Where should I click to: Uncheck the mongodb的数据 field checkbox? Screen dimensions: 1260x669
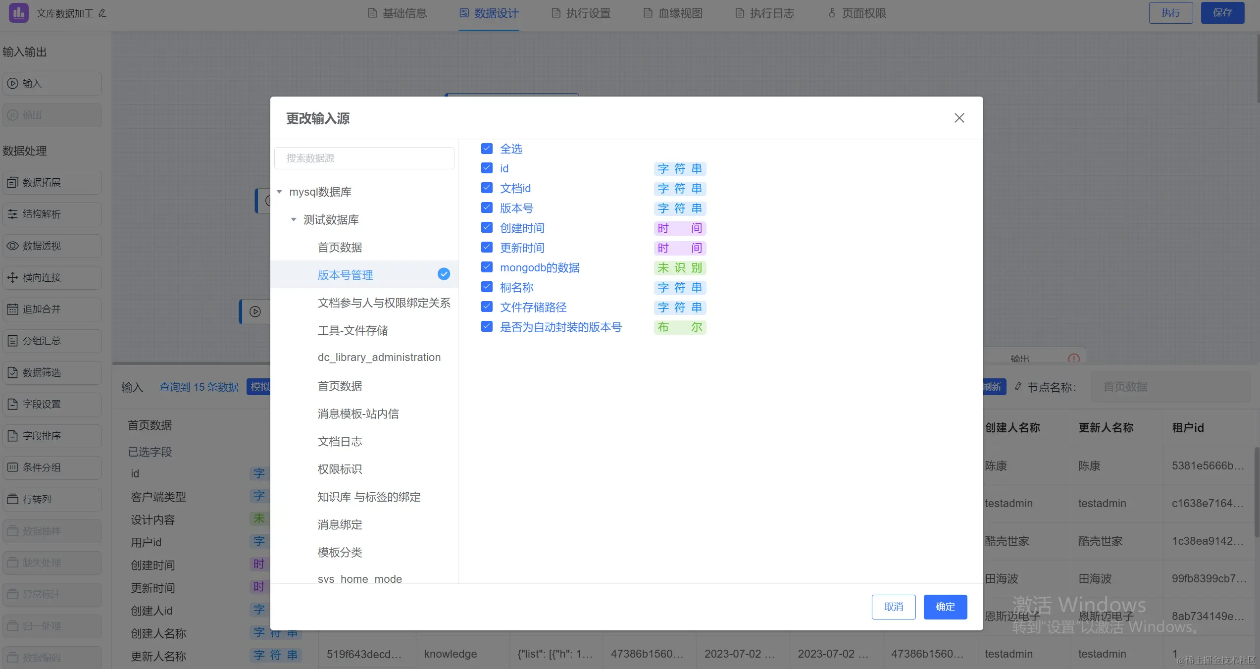pyautogui.click(x=487, y=267)
